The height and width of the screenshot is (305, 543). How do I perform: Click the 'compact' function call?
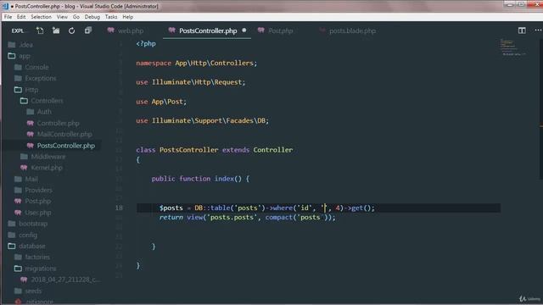[x=279, y=217]
